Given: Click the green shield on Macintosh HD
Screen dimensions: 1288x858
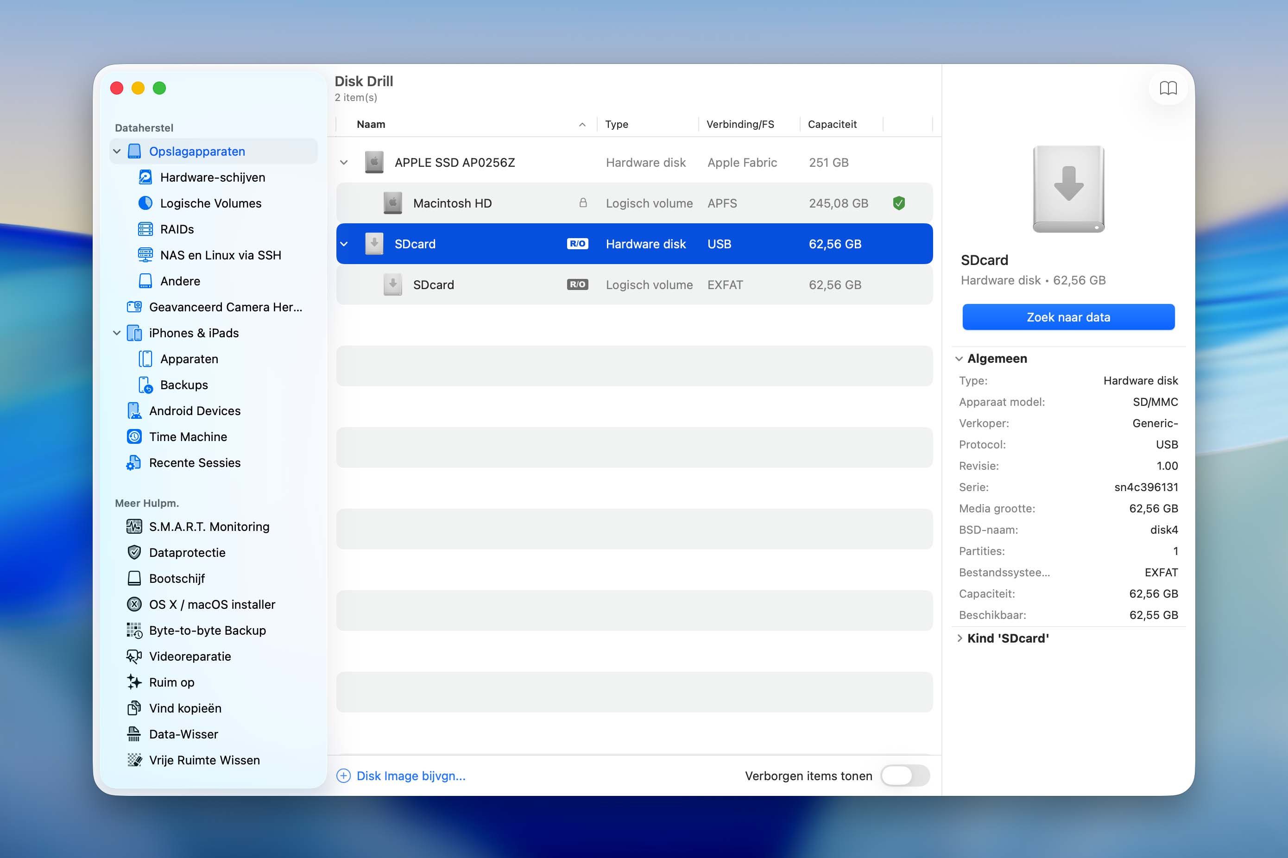Looking at the screenshot, I should click(x=899, y=203).
